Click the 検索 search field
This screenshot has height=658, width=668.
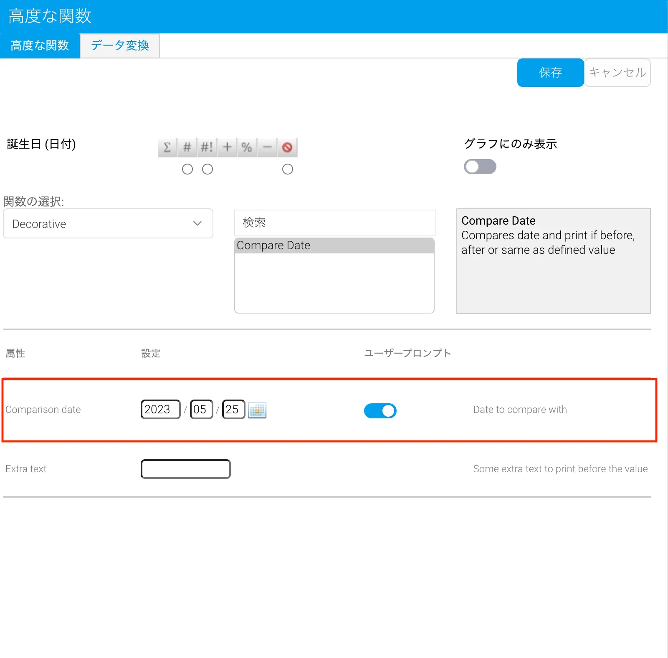click(335, 223)
